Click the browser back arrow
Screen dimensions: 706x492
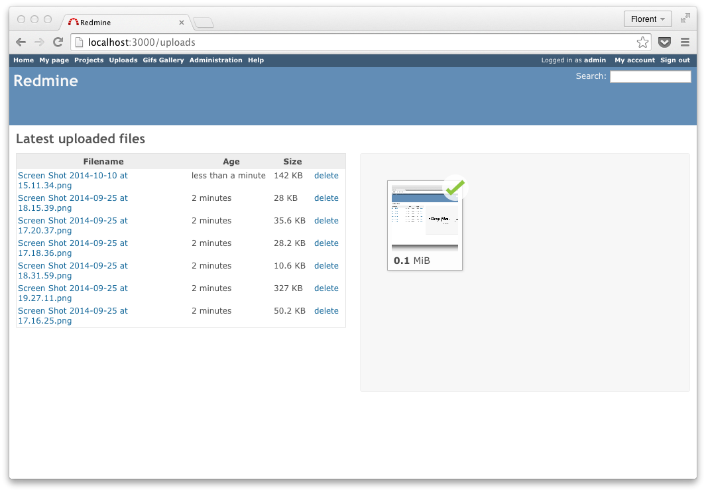pos(21,42)
